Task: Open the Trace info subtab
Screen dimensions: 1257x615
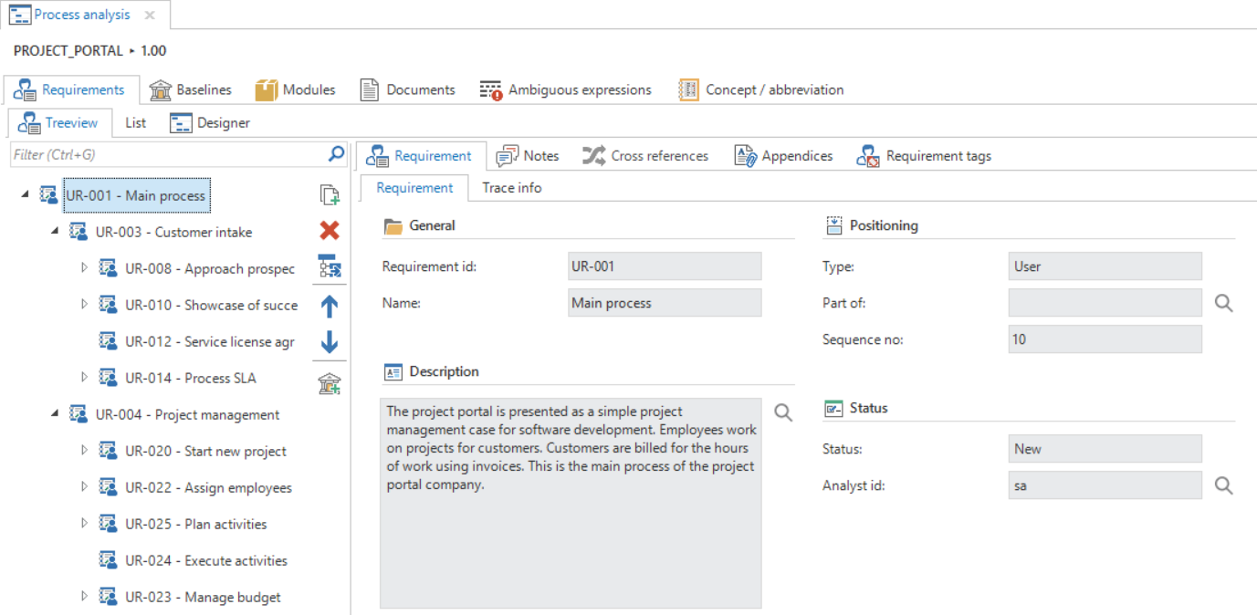Action: (x=511, y=188)
